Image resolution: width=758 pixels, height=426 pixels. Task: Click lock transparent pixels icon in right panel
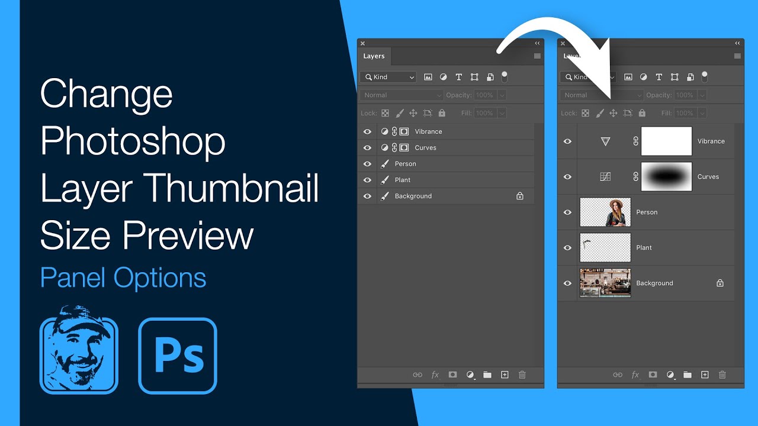point(585,113)
